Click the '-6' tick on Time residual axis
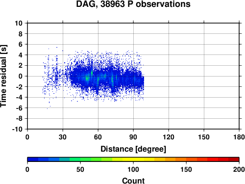The height and width of the screenshot is (184, 245). (x=19, y=108)
